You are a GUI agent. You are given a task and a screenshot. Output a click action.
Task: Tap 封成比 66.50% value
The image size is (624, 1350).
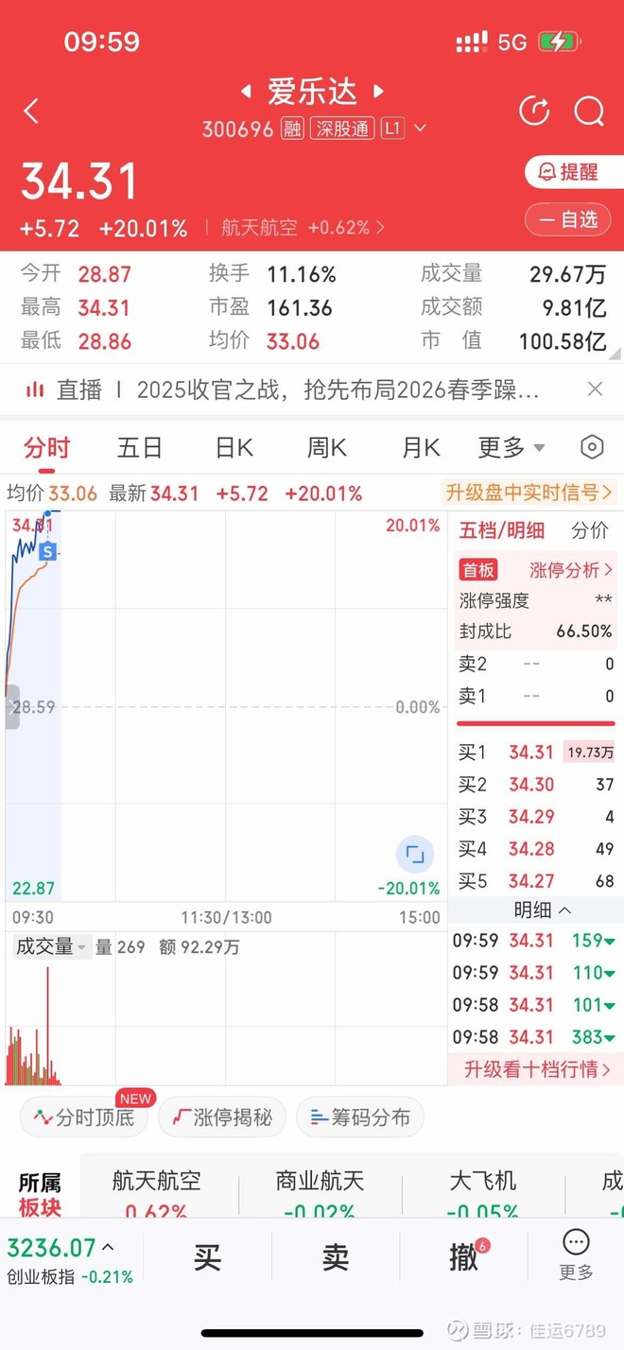(x=584, y=632)
